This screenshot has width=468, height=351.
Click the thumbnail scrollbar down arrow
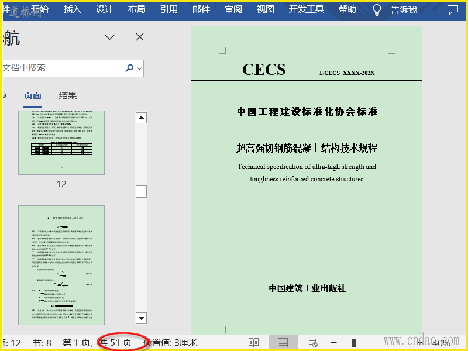141,318
